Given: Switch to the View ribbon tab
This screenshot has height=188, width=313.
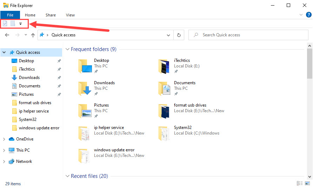Looking at the screenshot, I should [70, 15].
